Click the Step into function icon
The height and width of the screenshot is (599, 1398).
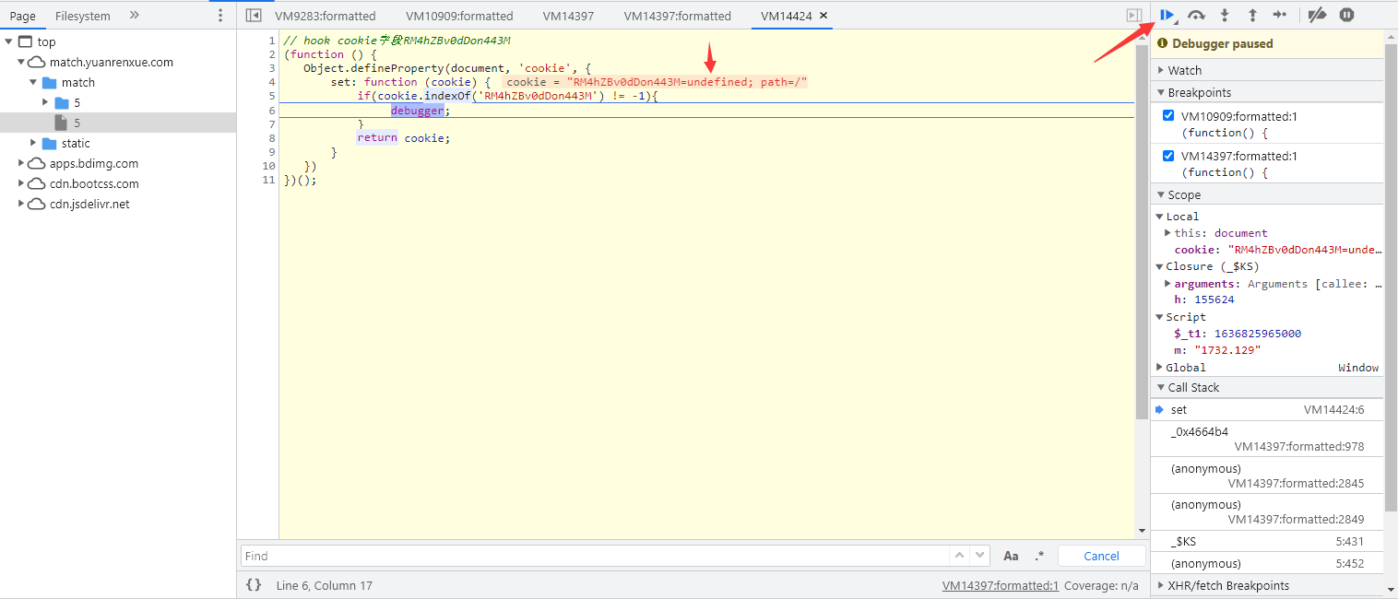[1225, 15]
